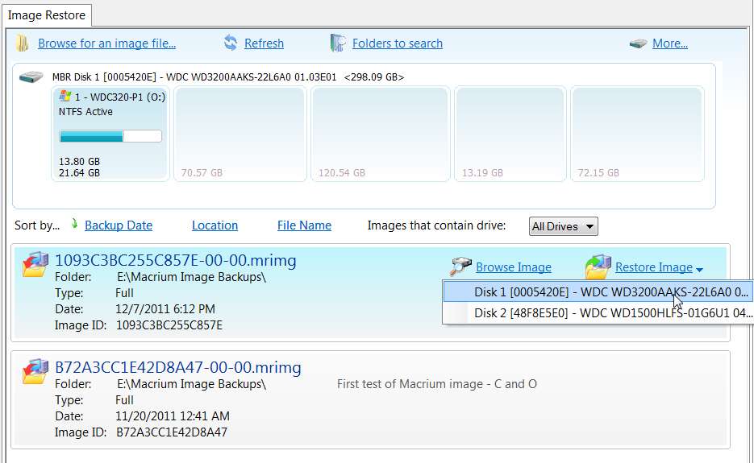Select Disk 2 [48F8E5E0] WDC WD1500HLFS menu entry

coord(598,313)
